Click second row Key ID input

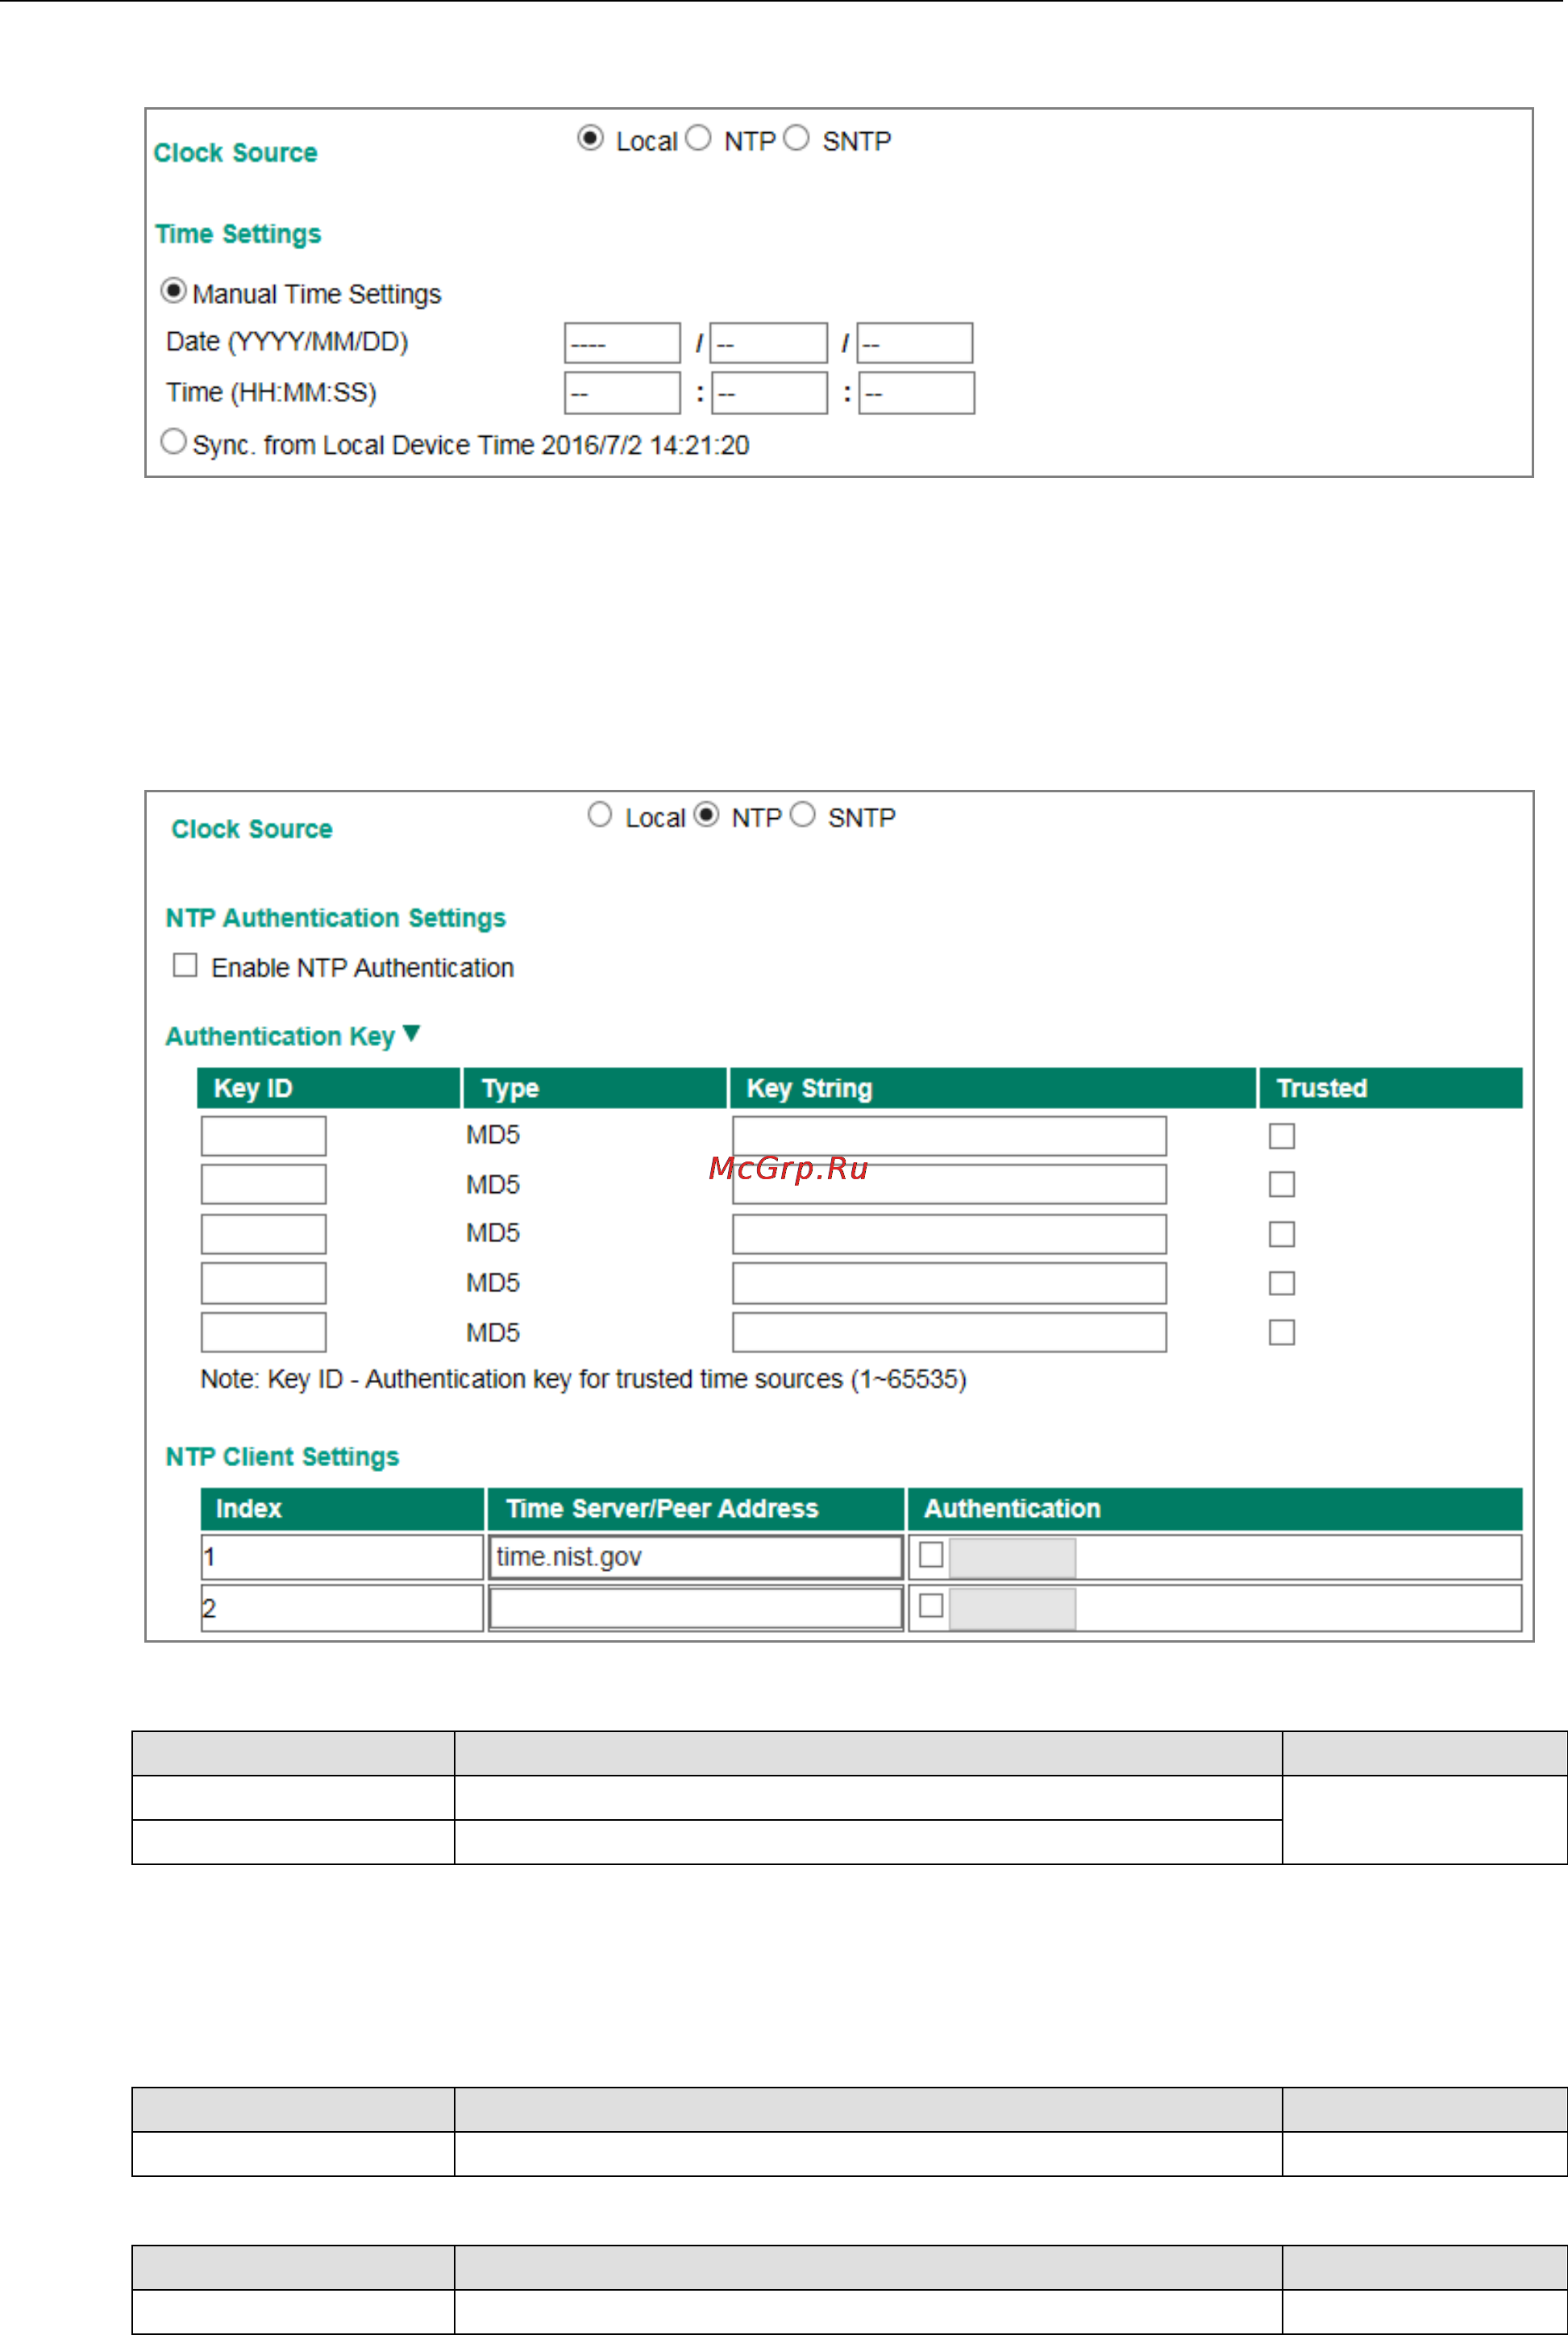264,1185
